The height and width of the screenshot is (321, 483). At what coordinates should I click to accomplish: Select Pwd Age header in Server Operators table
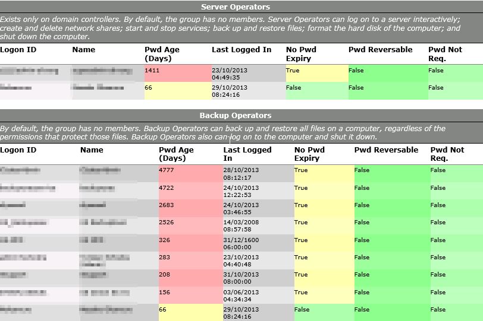pos(161,53)
